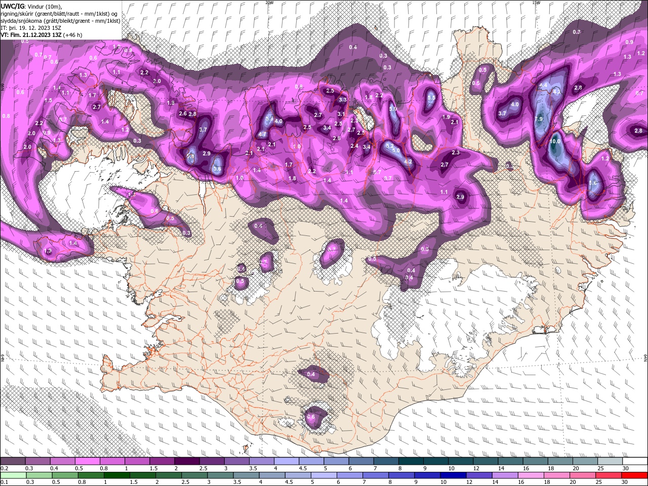The height and width of the screenshot is (486, 648).
Task: Pick the light pink 16–18 rain scale swatch
Action: click(x=532, y=475)
